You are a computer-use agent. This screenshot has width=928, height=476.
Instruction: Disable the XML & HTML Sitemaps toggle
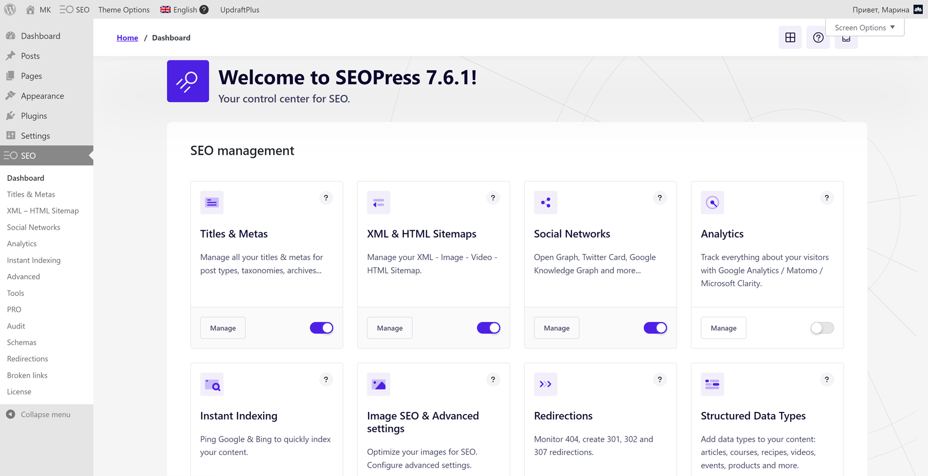(488, 328)
